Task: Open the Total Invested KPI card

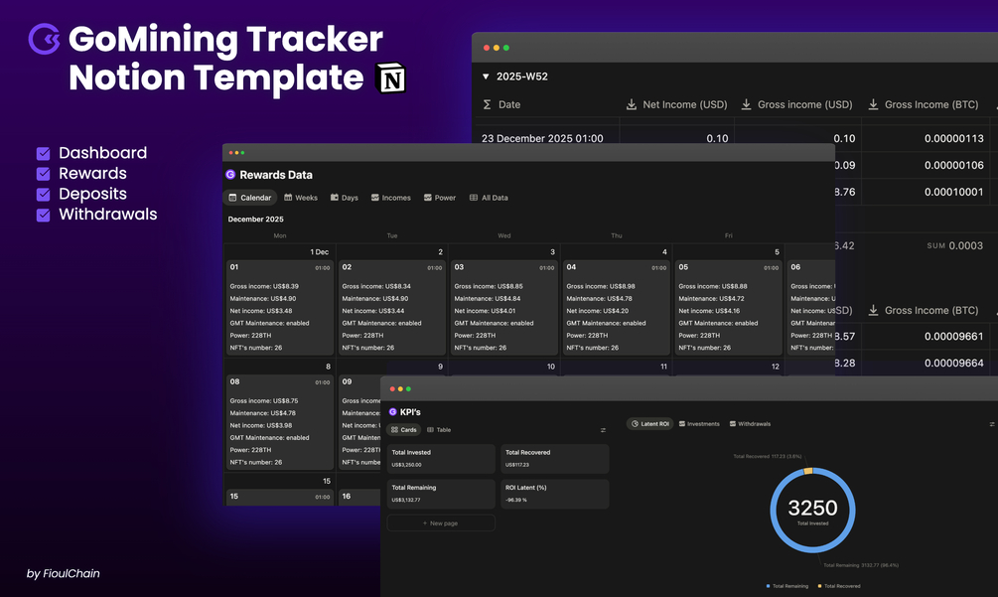Action: click(441, 458)
